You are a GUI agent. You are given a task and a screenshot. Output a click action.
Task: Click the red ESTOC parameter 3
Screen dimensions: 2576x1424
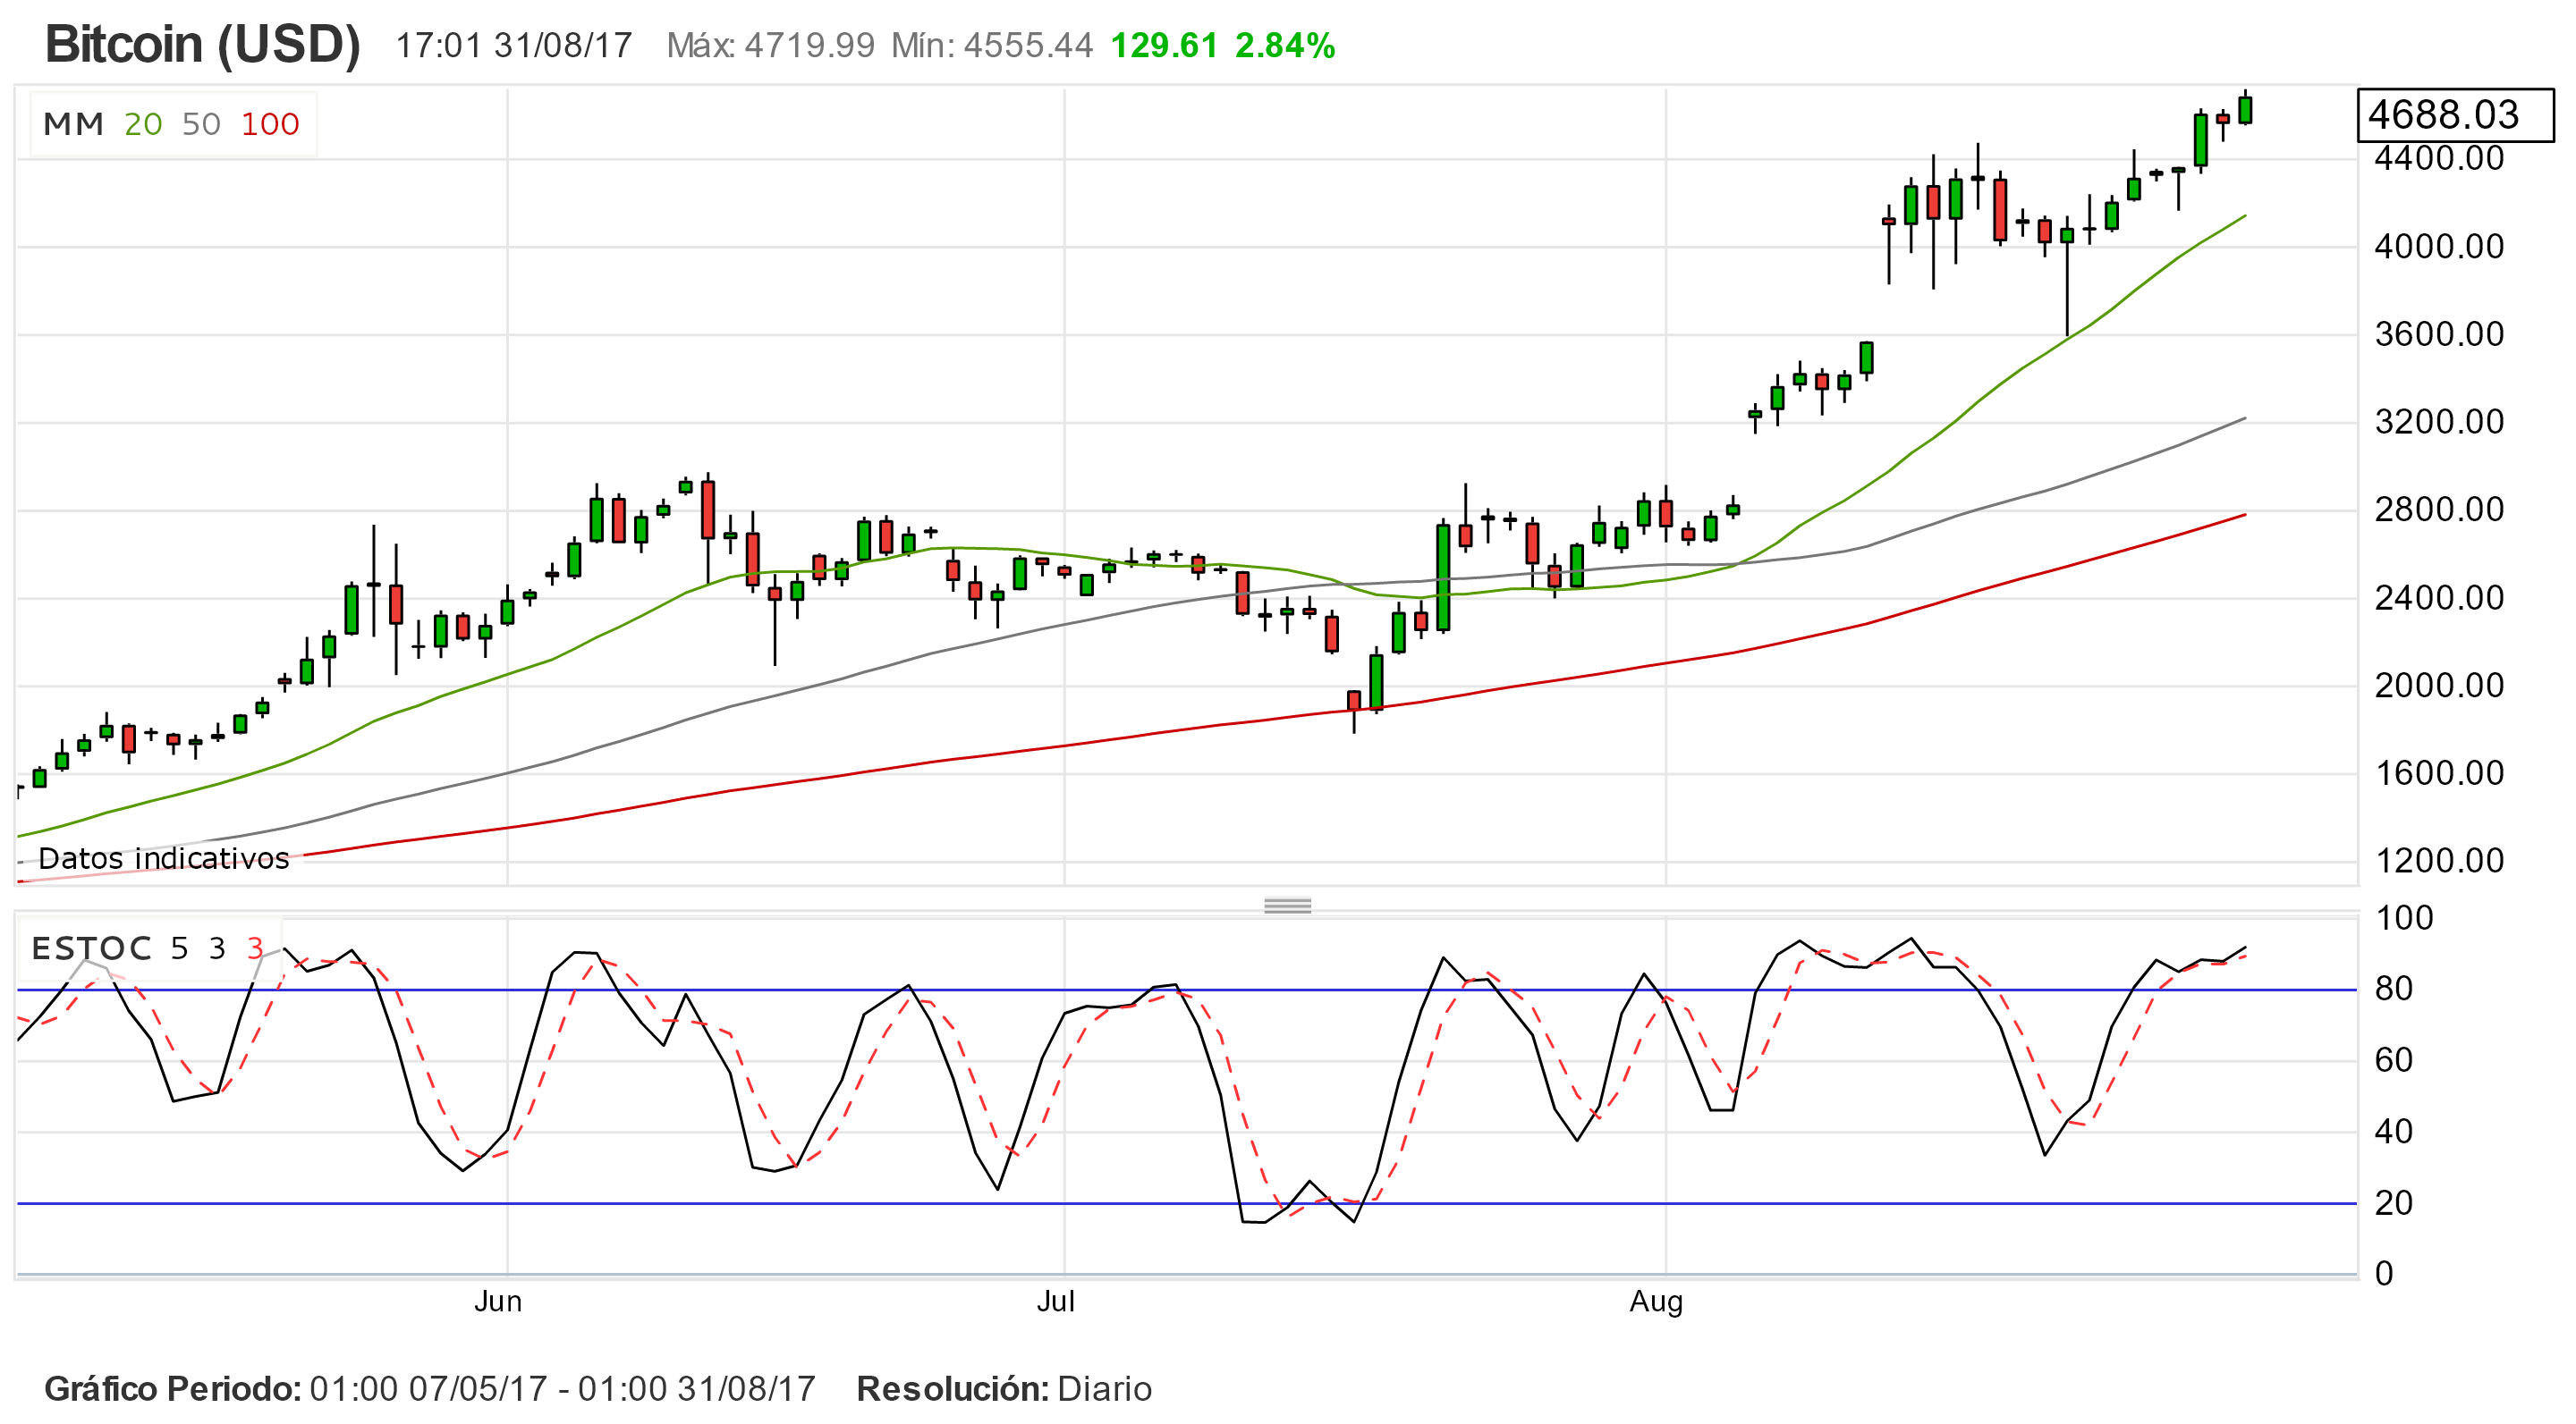pyautogui.click(x=255, y=948)
